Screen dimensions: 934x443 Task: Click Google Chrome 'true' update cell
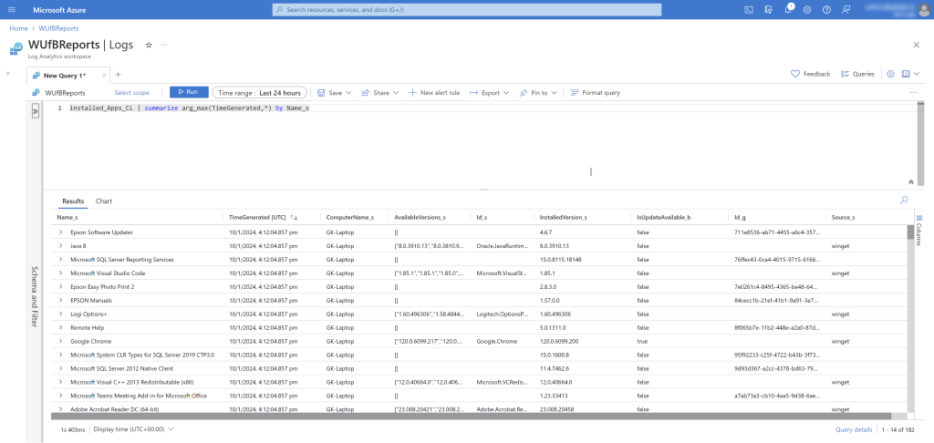642,341
